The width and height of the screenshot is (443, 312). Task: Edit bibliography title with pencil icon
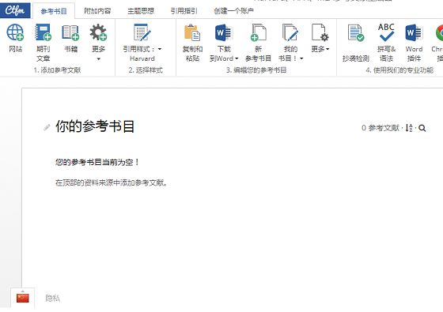pyautogui.click(x=47, y=127)
